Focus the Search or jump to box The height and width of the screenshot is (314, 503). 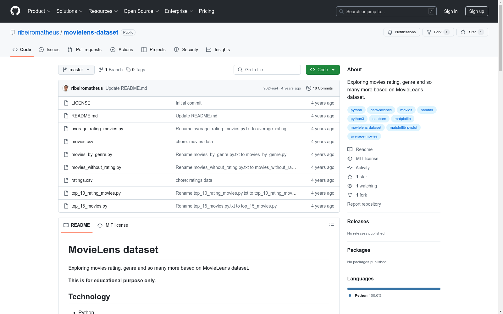[386, 11]
